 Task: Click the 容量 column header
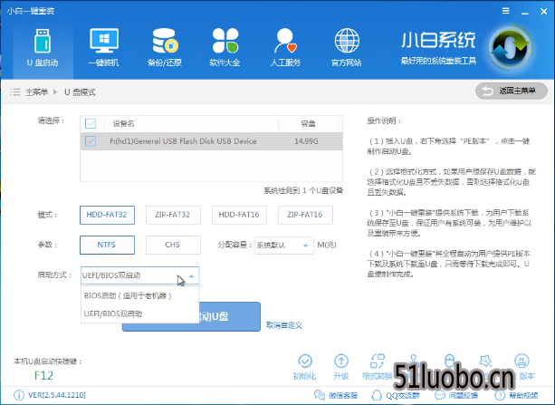tap(308, 123)
